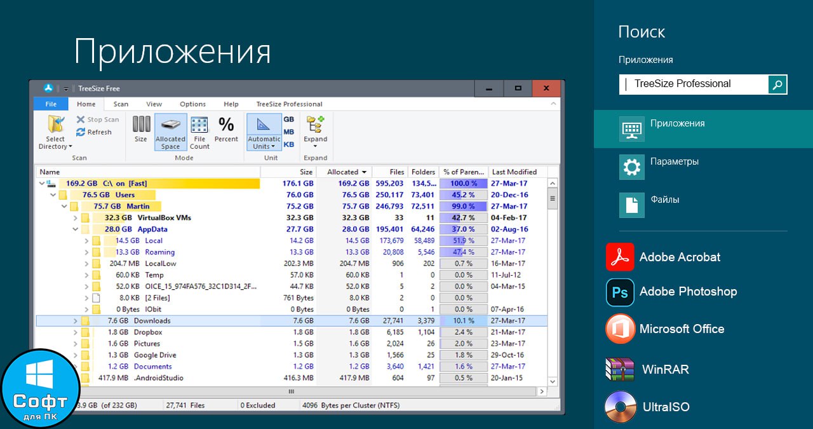Expand the Local folder node
This screenshot has height=429, width=813.
click(x=87, y=241)
